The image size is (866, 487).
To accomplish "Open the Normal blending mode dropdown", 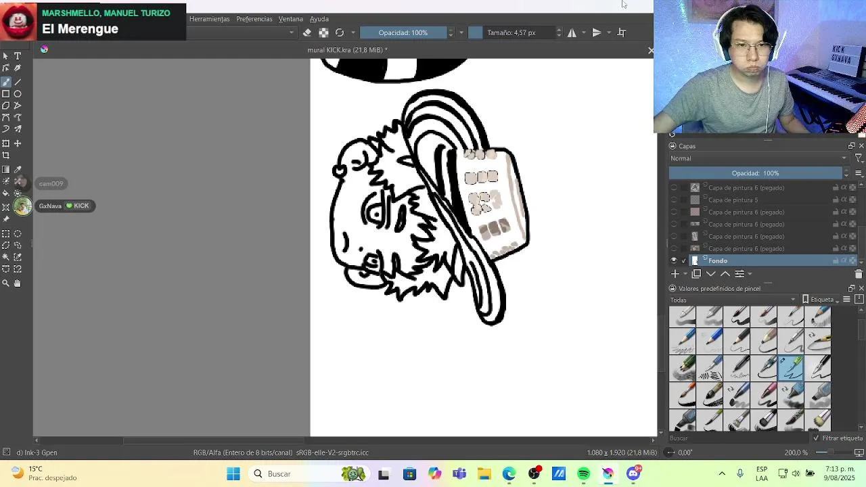I will click(758, 158).
